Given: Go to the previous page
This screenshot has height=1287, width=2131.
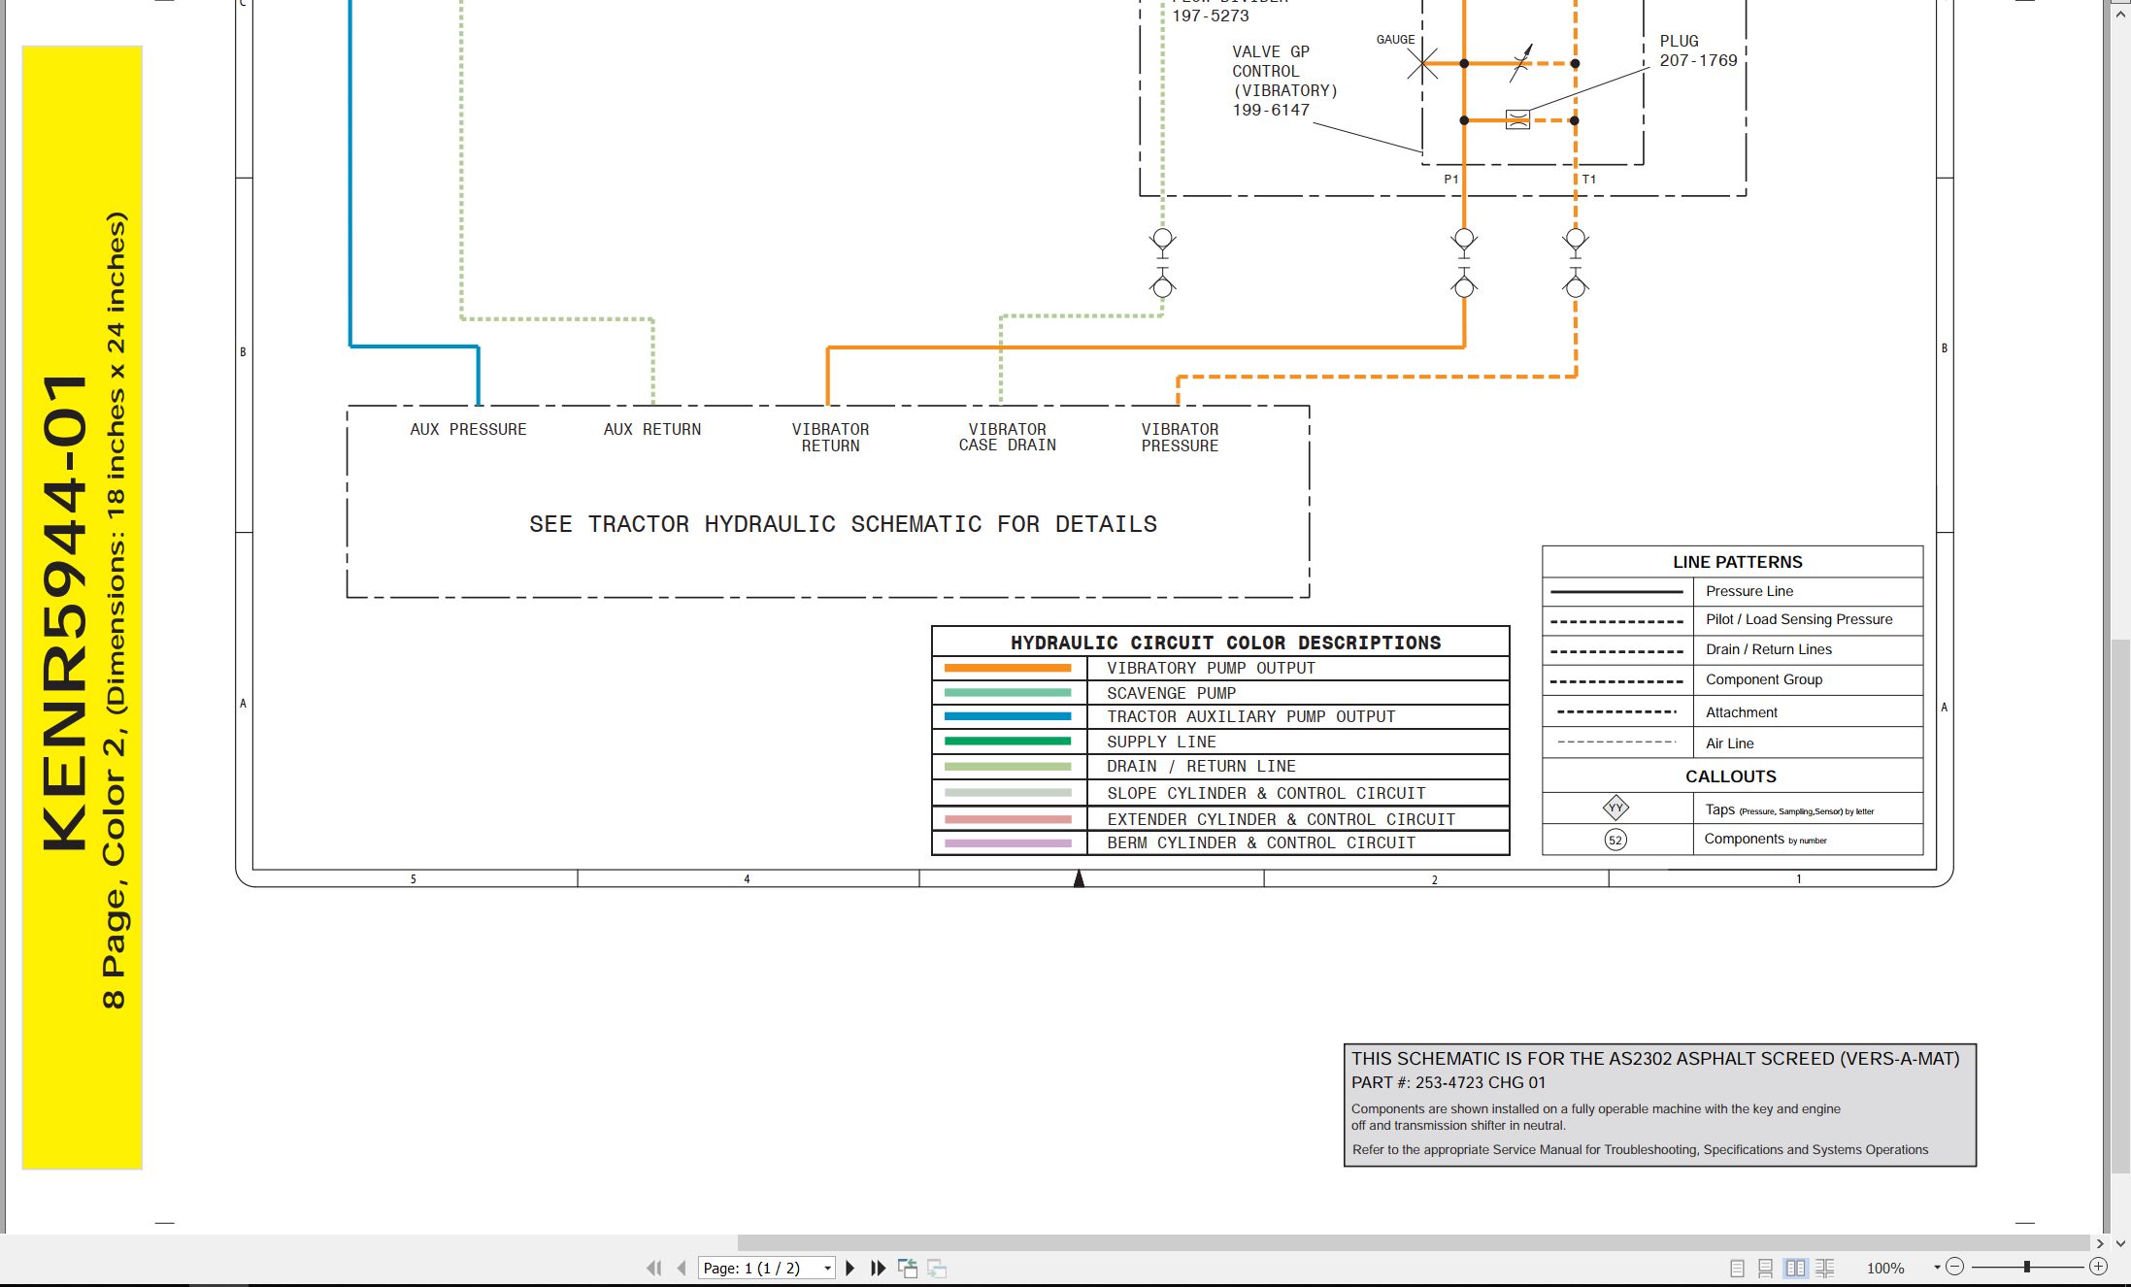Looking at the screenshot, I should (x=682, y=1268).
